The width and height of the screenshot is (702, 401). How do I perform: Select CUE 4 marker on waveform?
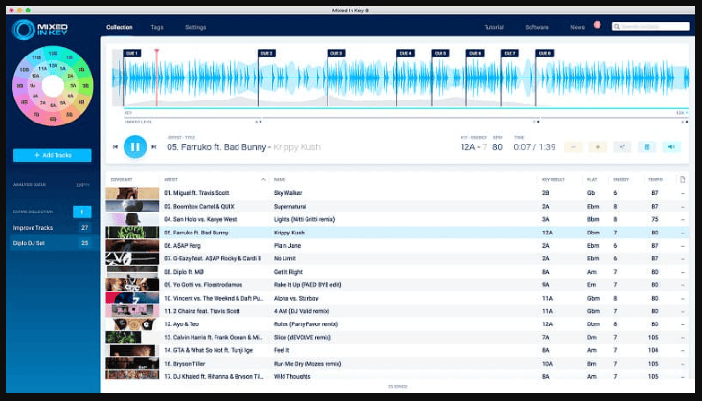tap(405, 54)
